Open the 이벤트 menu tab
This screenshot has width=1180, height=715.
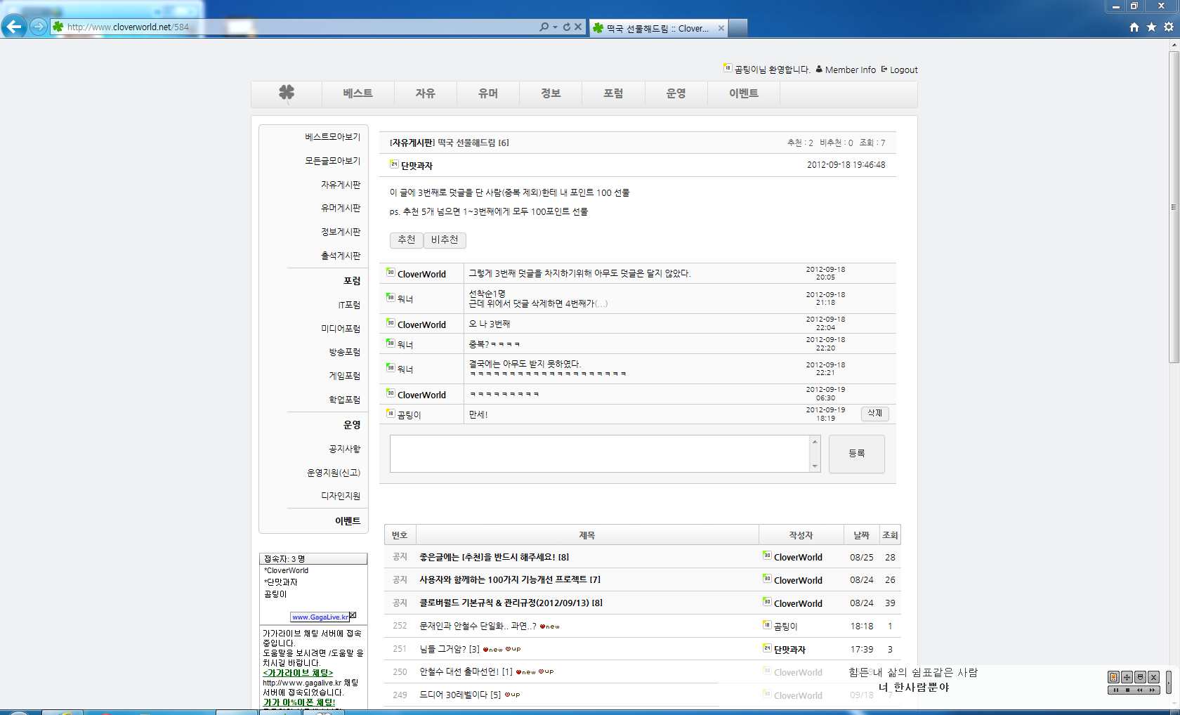point(743,93)
